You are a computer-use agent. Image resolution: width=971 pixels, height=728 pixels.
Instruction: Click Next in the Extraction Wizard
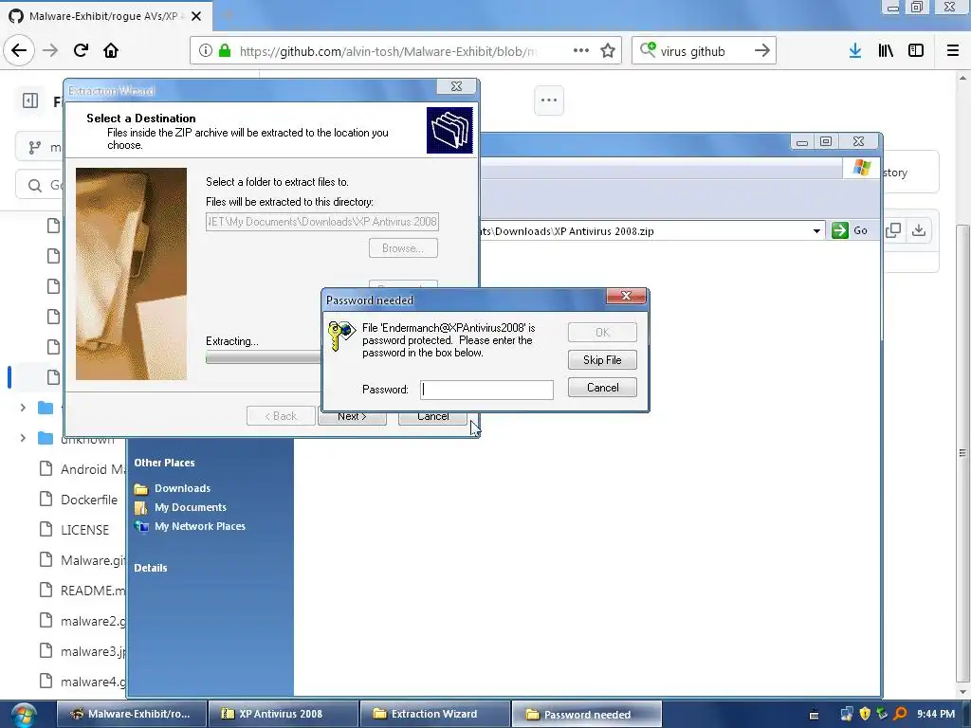(352, 417)
